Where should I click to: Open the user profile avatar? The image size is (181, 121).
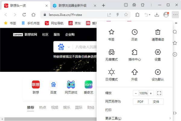tap(166, 15)
